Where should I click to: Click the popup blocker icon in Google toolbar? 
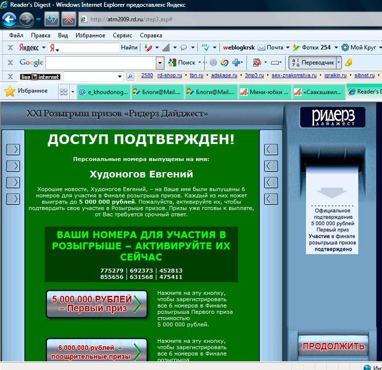coord(257,63)
